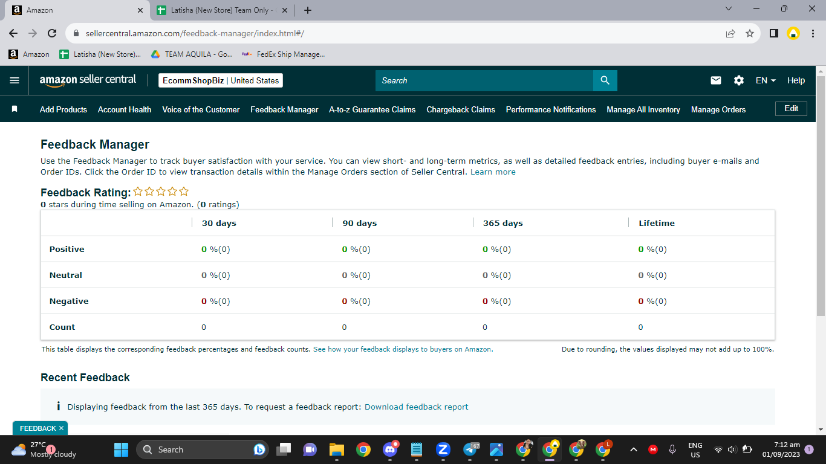Click the Help link
Image resolution: width=826 pixels, height=464 pixels.
click(796, 80)
